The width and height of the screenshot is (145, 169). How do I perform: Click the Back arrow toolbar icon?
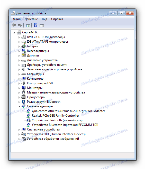(14, 25)
